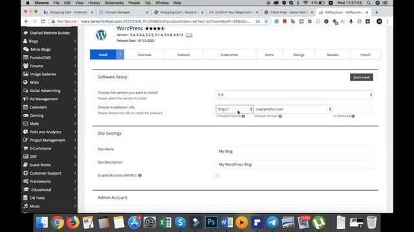The width and height of the screenshot is (414, 232).
Task: Click the Forums category icon
Action: [x=26, y=66]
